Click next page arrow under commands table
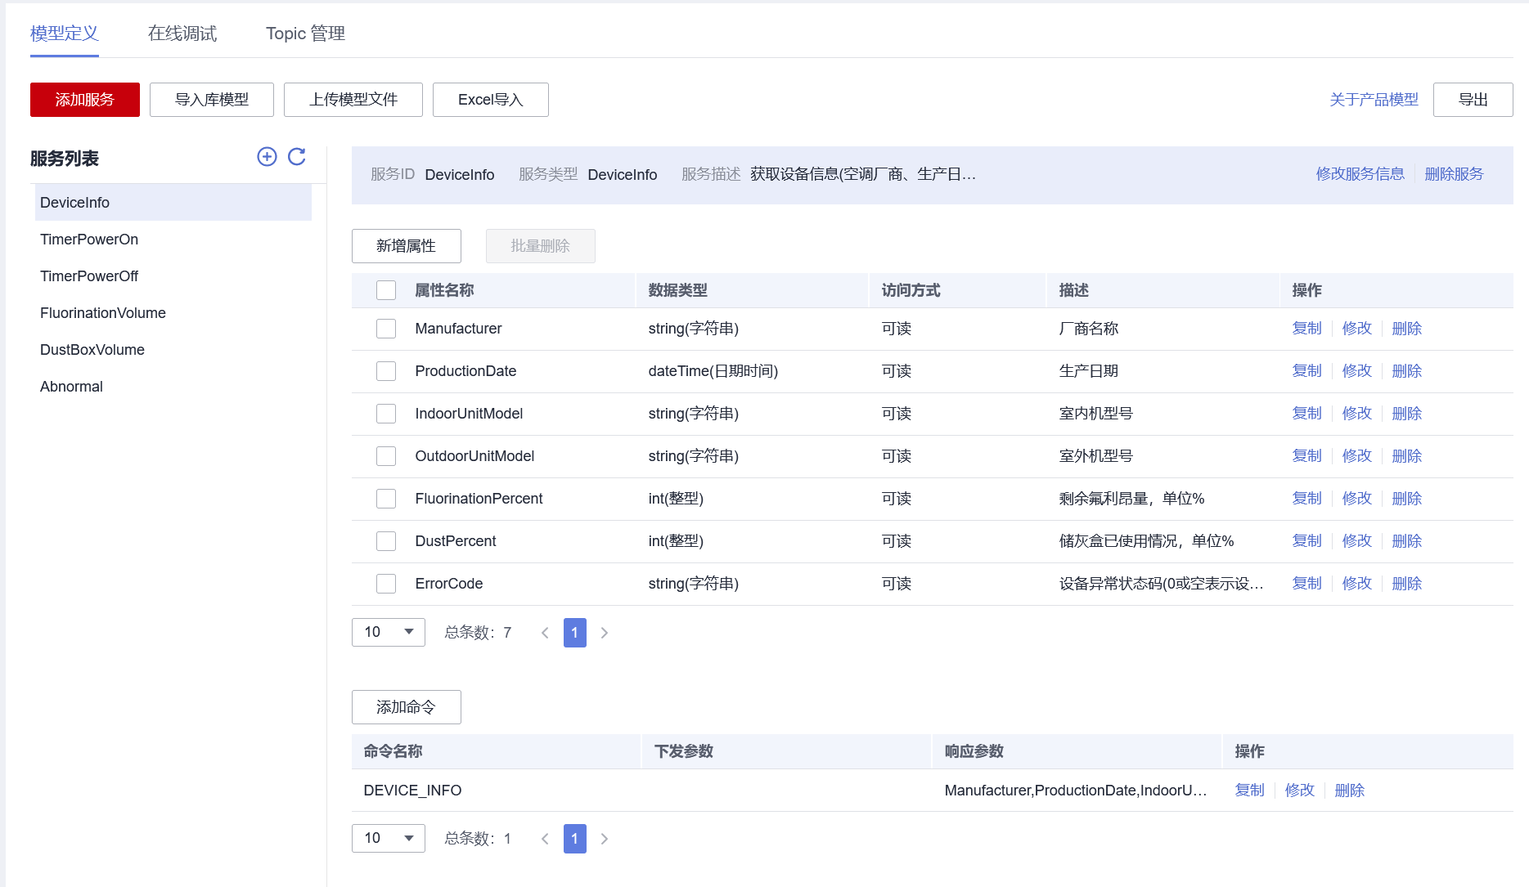 pyautogui.click(x=605, y=838)
